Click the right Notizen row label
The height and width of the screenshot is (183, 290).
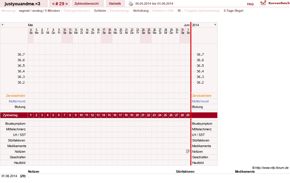coord(197,152)
